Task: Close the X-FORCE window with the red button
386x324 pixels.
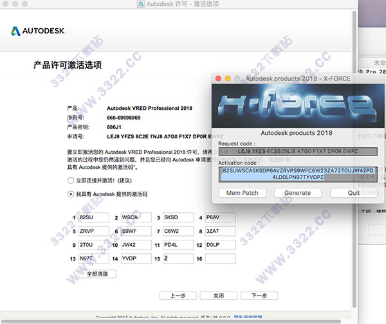Action: [x=218, y=78]
